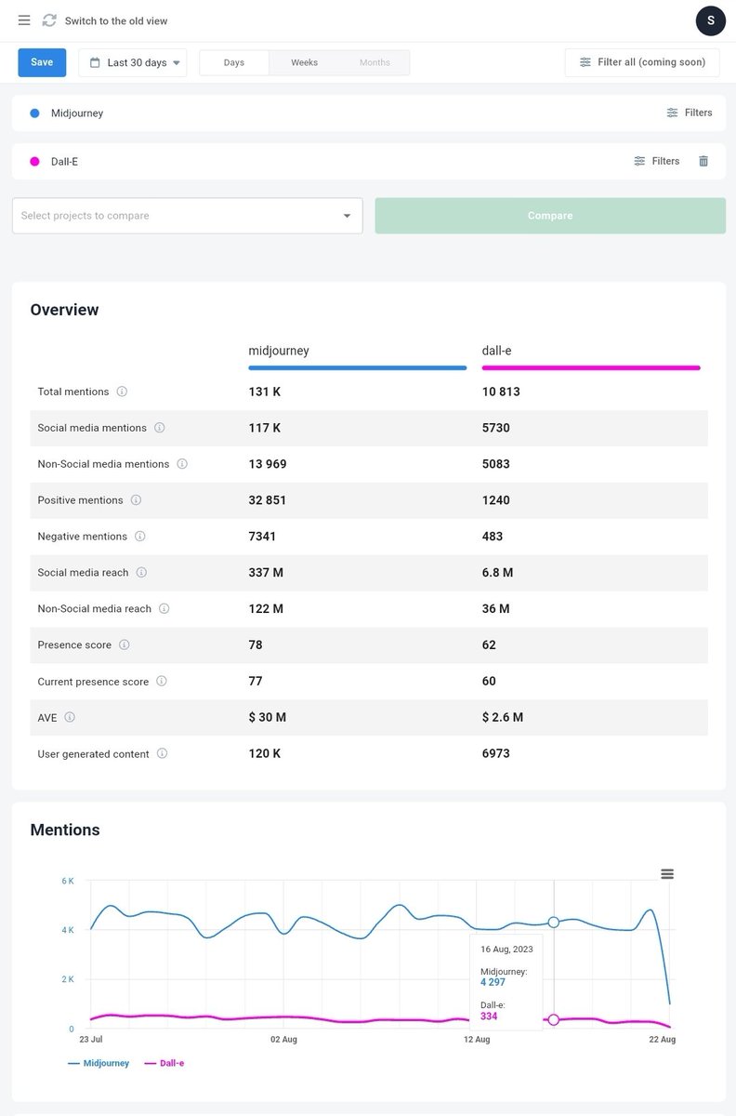Click the midjourney column header text
The image size is (736, 1116).
(279, 351)
